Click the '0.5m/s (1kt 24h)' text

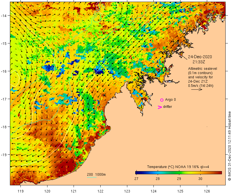pyautogui.click(x=201, y=86)
